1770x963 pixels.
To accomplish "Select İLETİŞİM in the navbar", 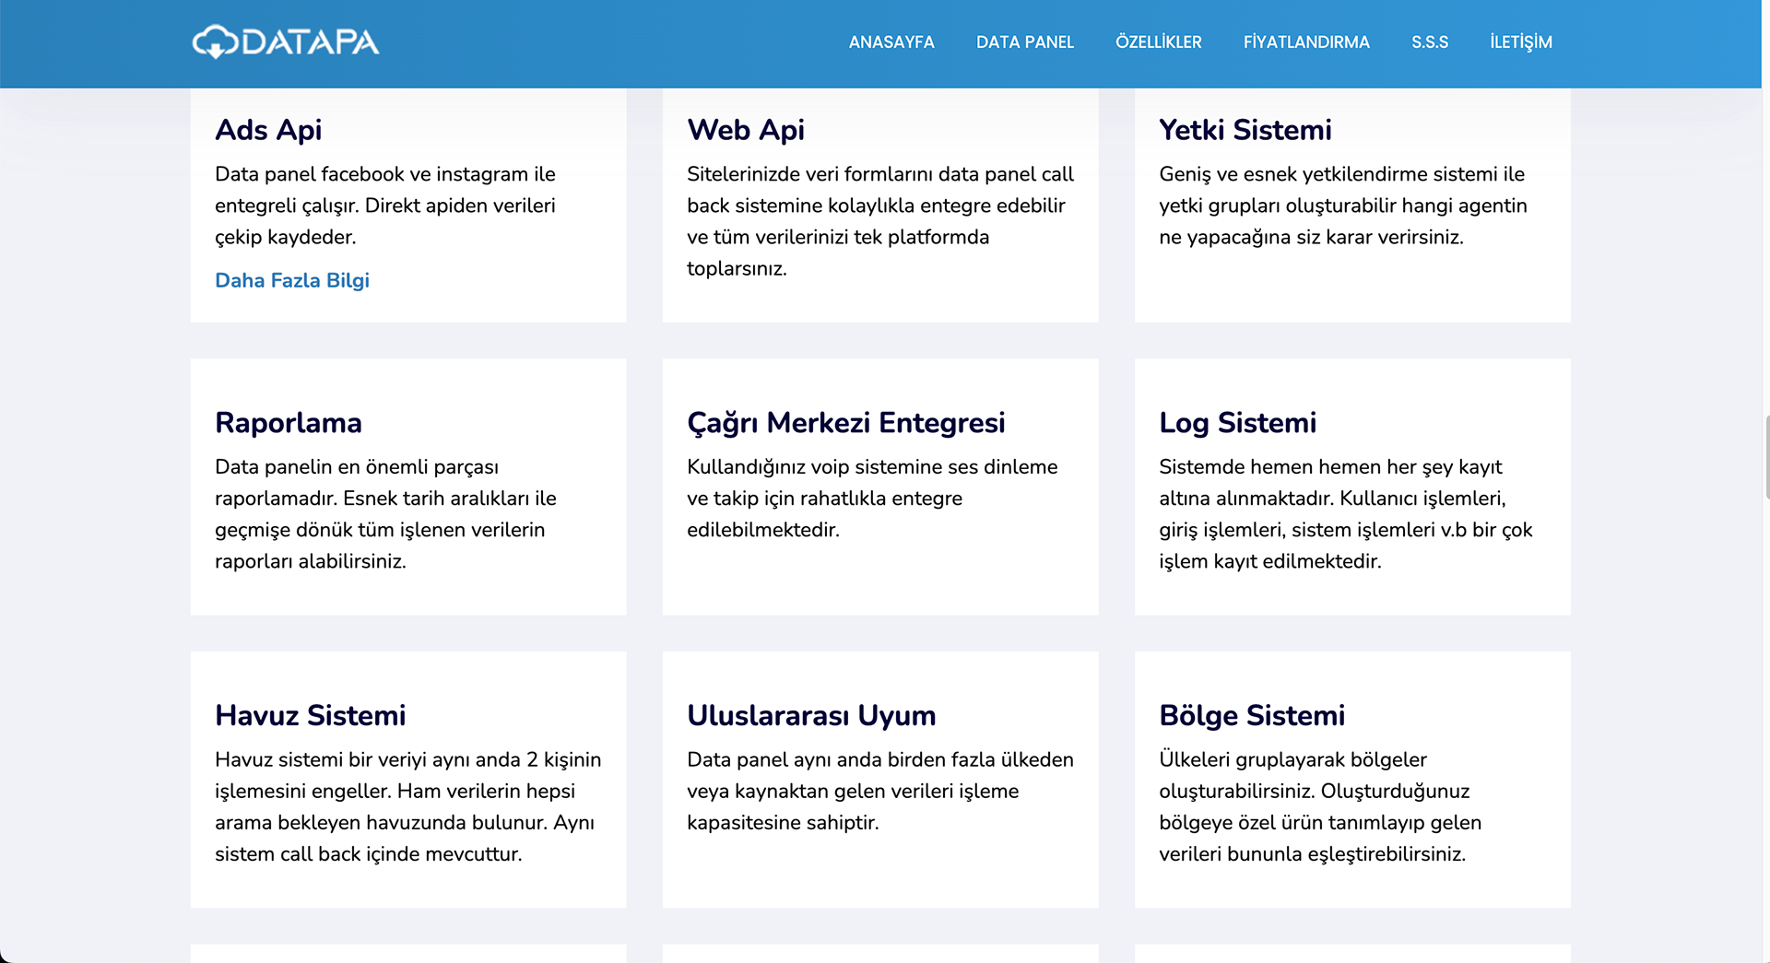I will click(x=1521, y=42).
